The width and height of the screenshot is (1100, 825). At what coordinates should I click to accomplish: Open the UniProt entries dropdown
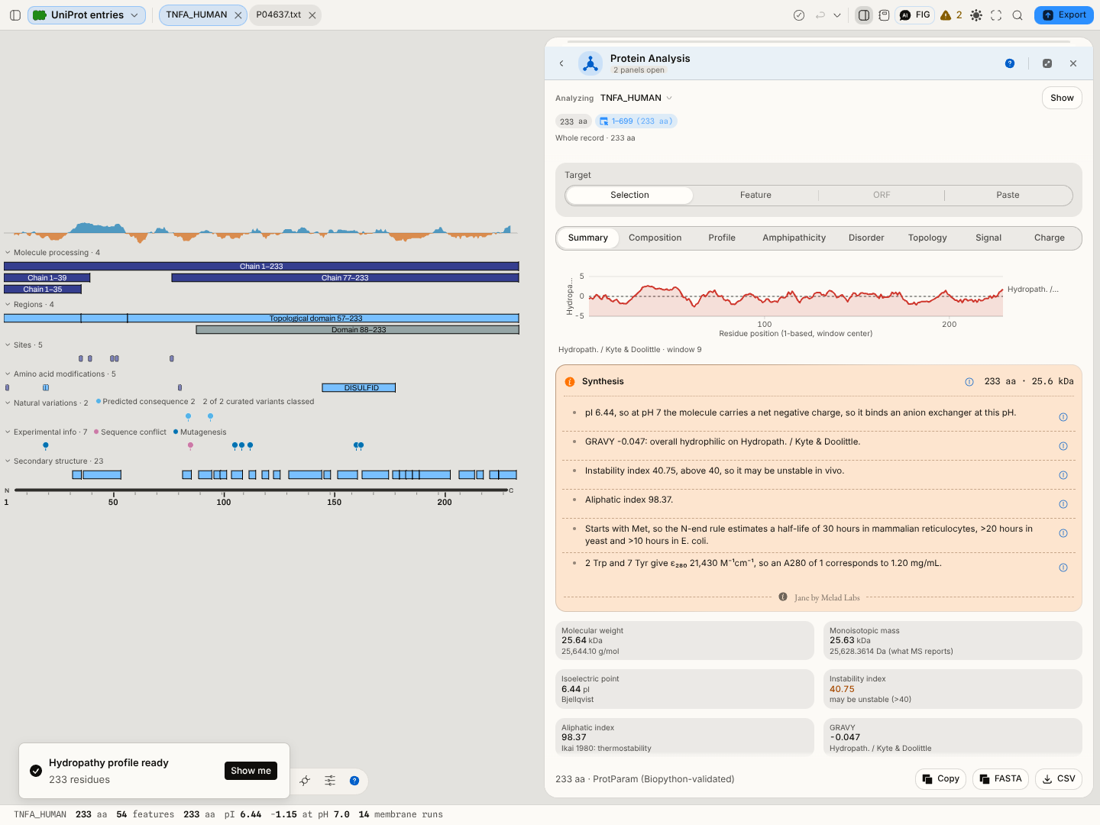pyautogui.click(x=87, y=15)
